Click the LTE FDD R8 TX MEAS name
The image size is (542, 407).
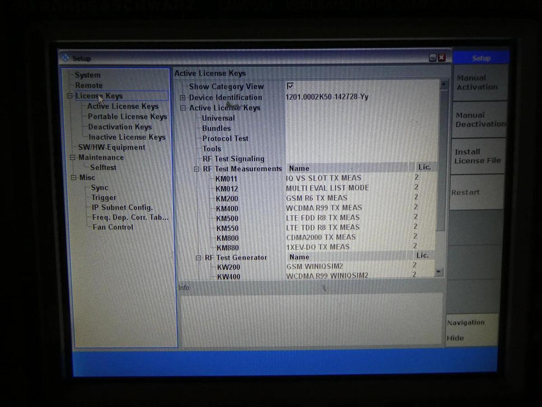point(323,218)
